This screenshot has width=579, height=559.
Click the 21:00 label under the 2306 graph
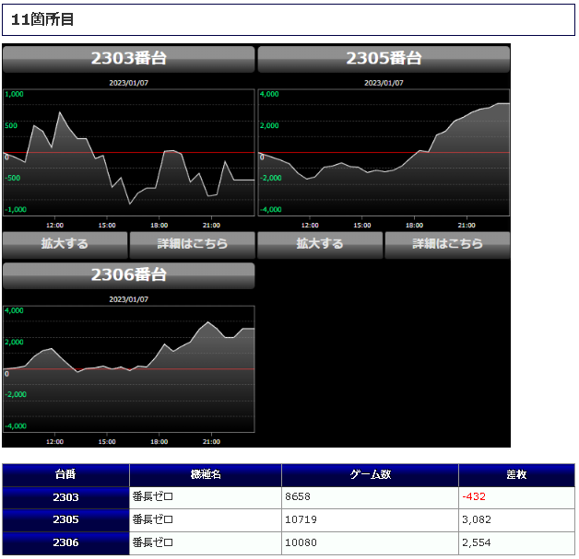(211, 442)
